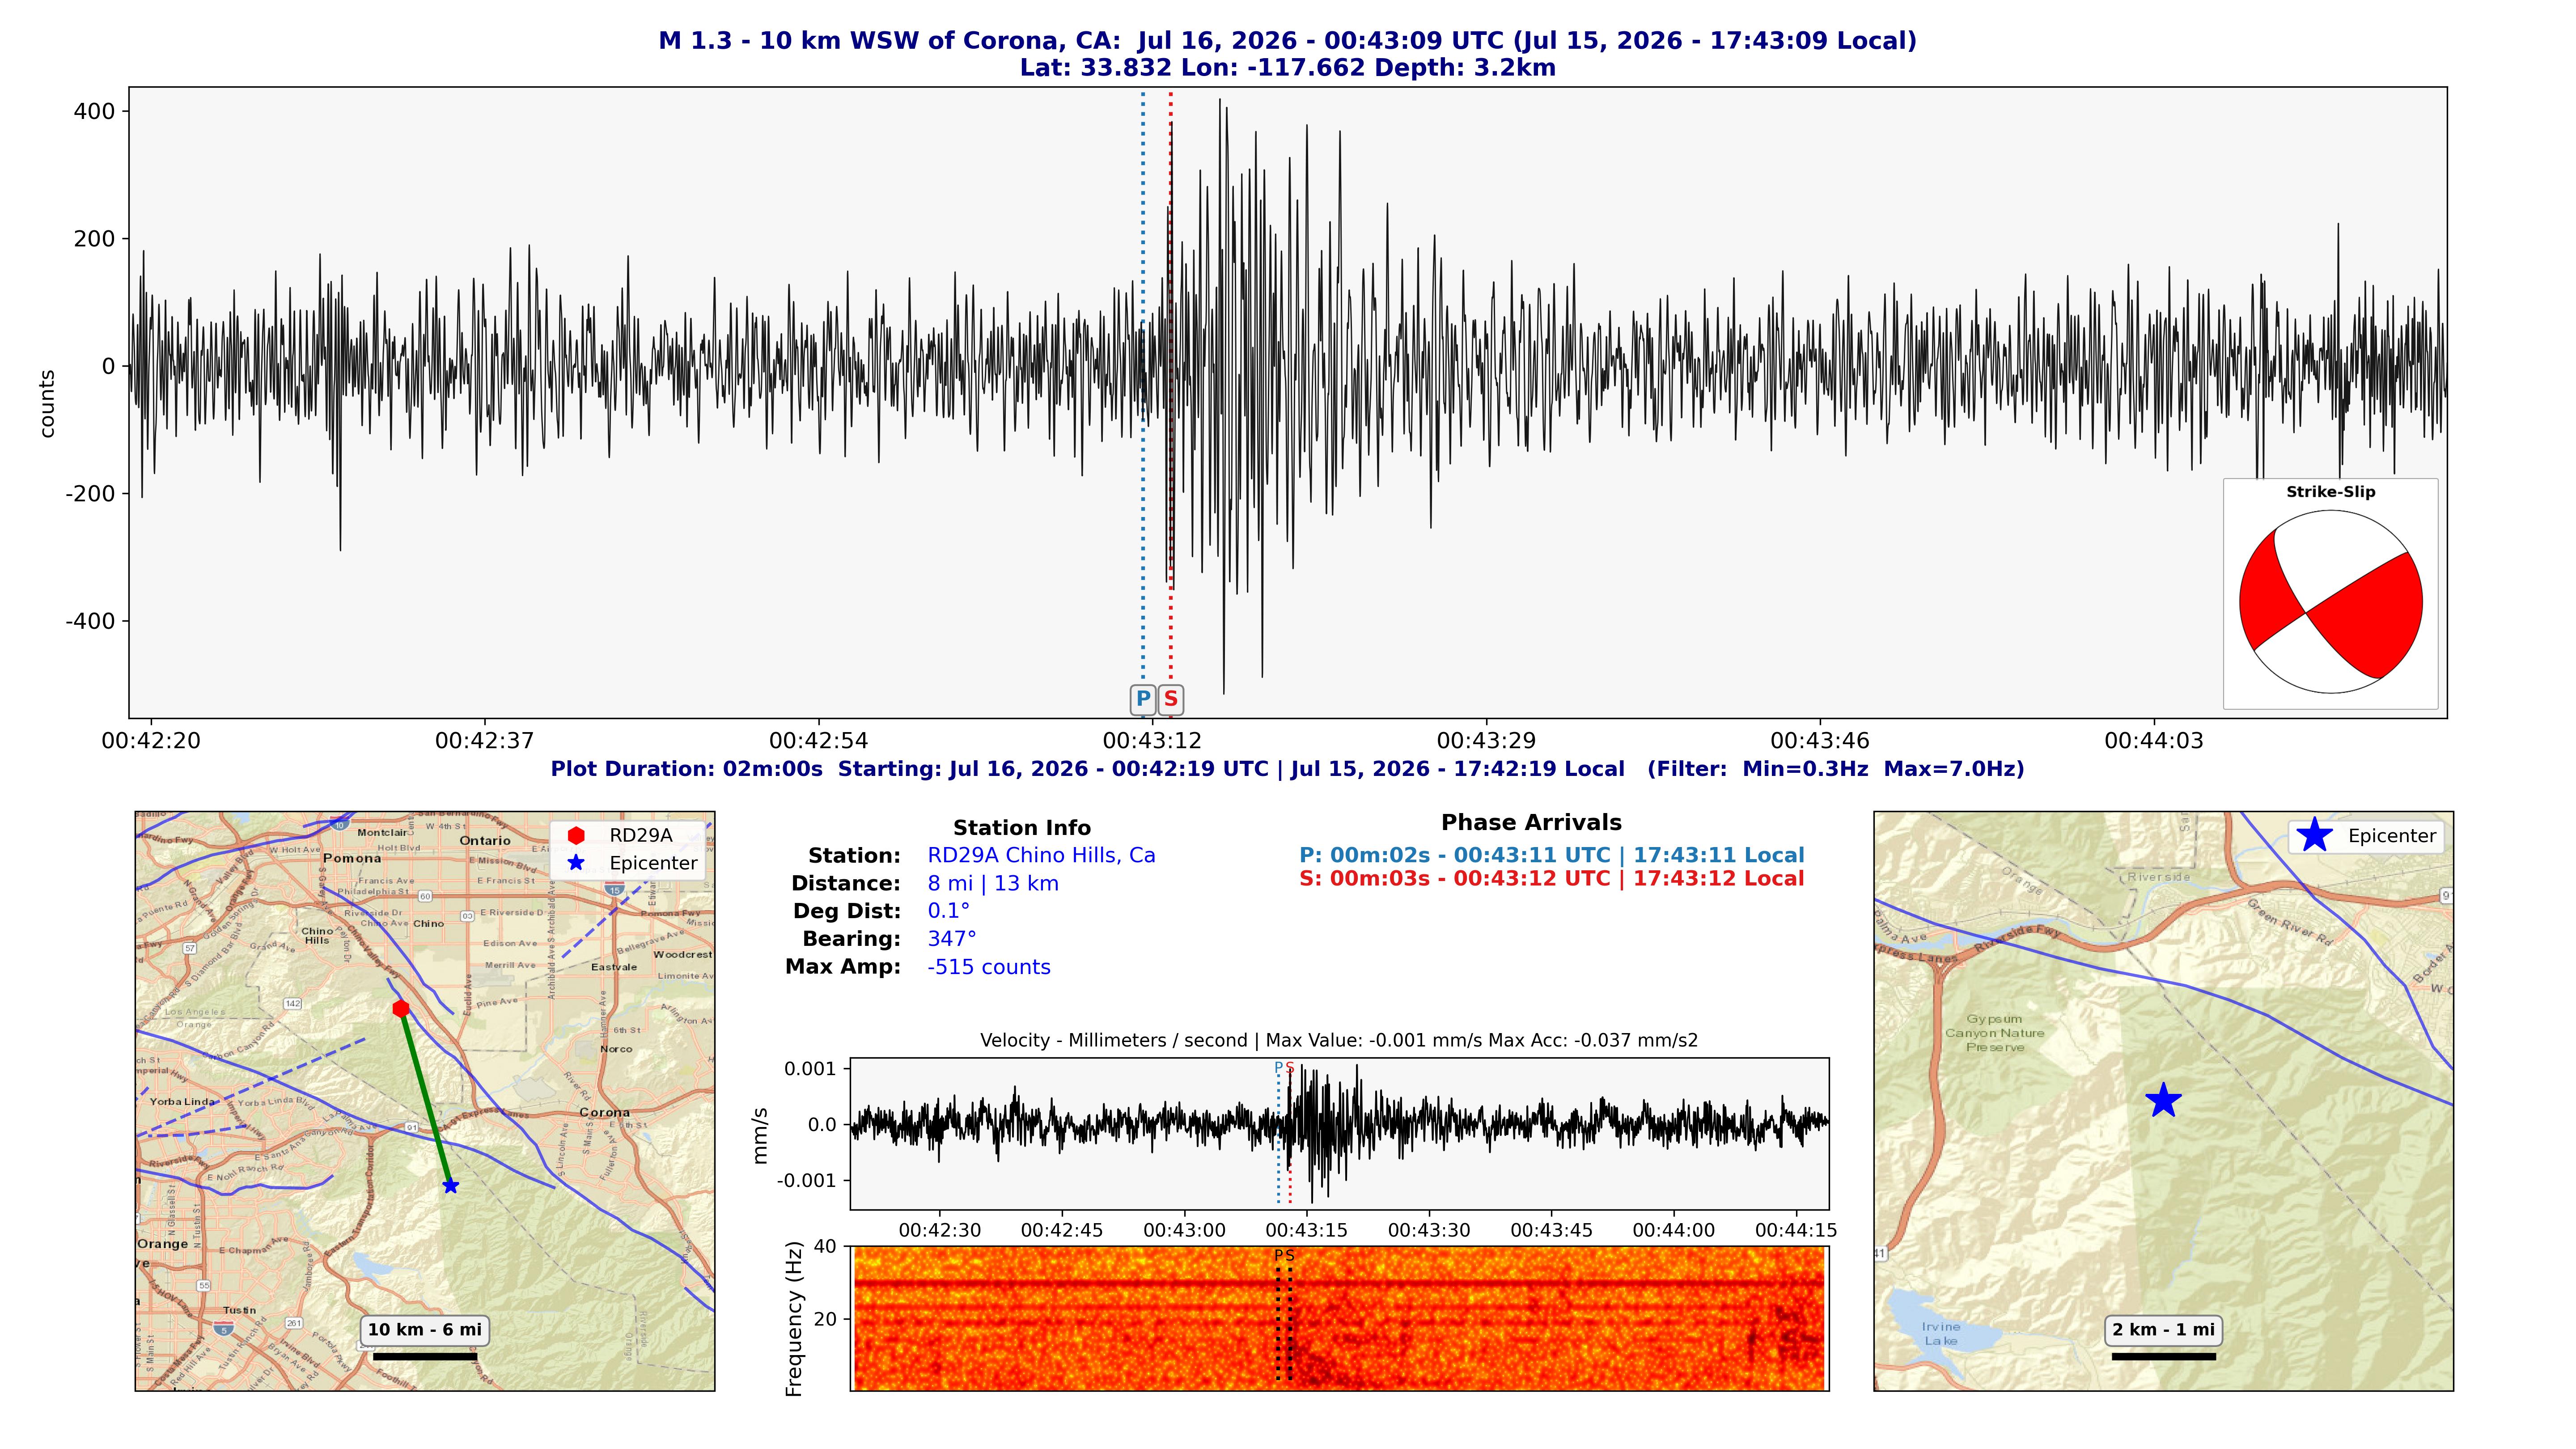
Task: Click the 'Frequency (Hz)' spectrogram axis label
Action: (795, 1319)
